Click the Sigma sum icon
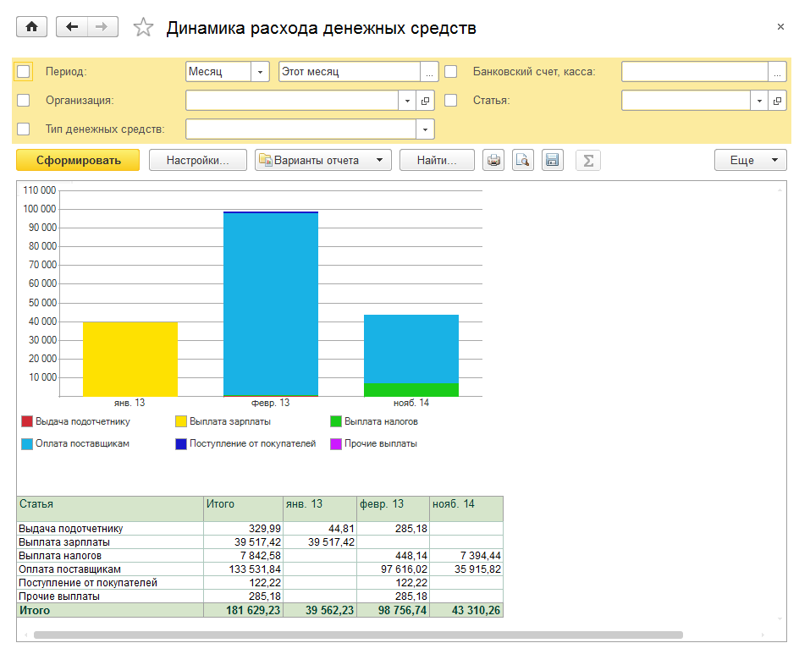 click(x=587, y=160)
